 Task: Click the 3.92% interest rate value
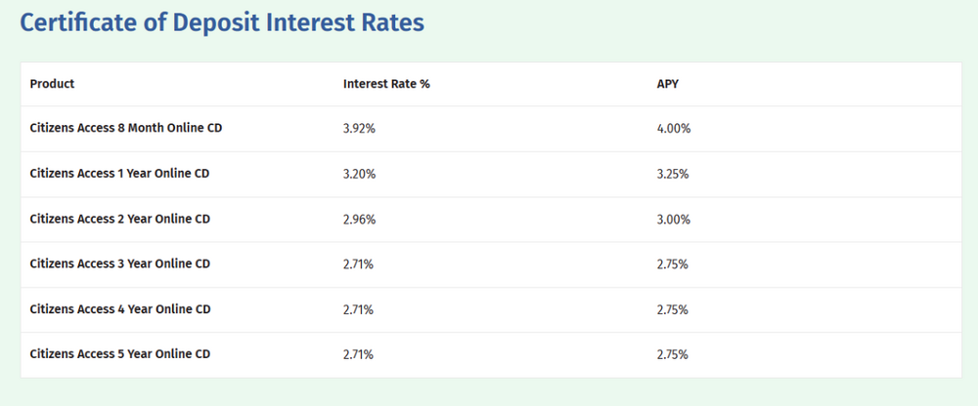pos(359,129)
